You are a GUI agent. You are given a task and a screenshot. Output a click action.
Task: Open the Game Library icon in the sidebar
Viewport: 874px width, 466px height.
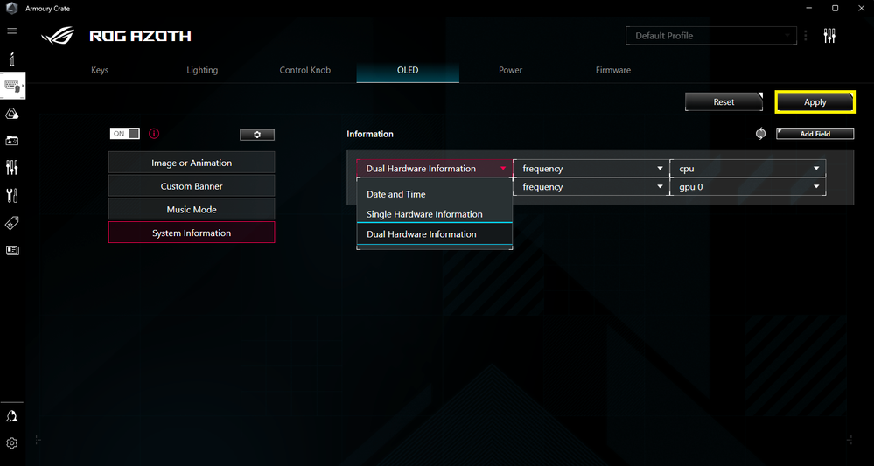click(x=11, y=140)
